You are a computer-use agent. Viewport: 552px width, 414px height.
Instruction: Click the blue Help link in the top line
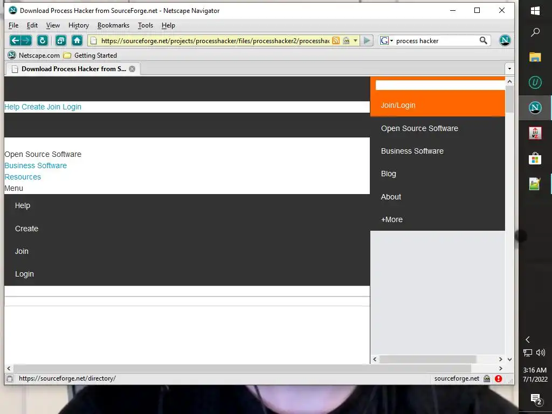[x=12, y=107]
